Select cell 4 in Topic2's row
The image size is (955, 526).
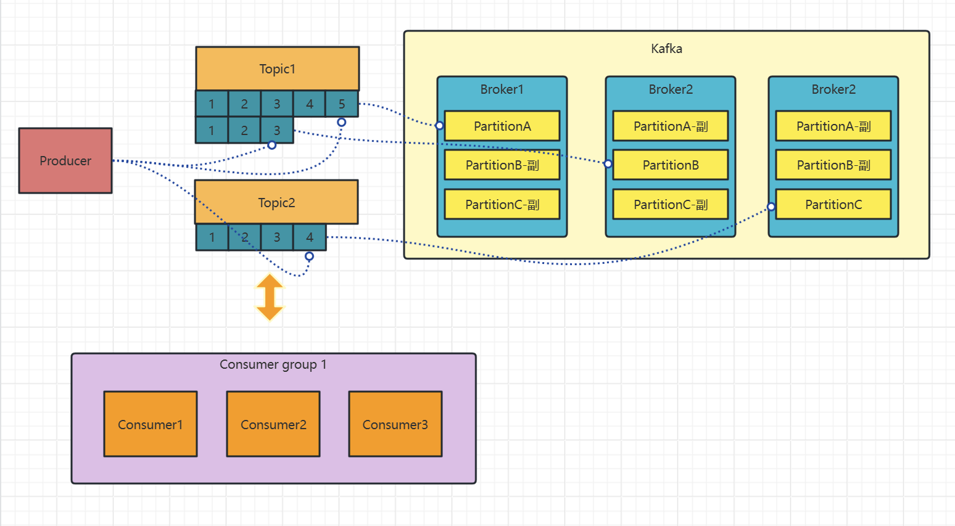(310, 237)
